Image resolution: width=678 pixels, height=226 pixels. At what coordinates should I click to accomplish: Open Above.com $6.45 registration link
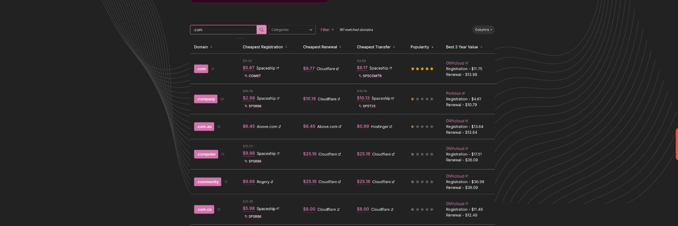click(x=269, y=127)
